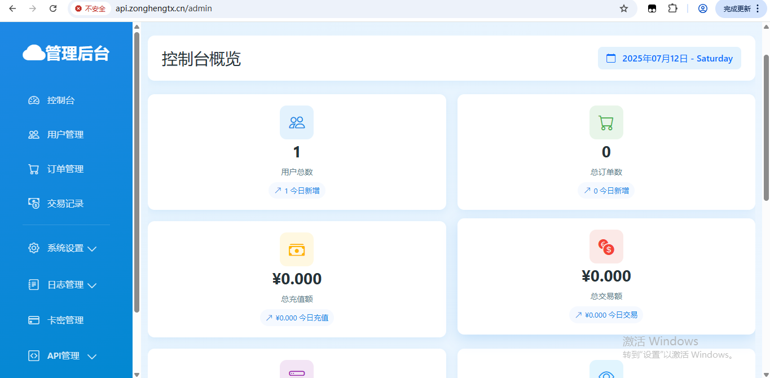Click the 系统设置 gear icon
Image resolution: width=770 pixels, height=378 pixels.
pyautogui.click(x=34, y=248)
